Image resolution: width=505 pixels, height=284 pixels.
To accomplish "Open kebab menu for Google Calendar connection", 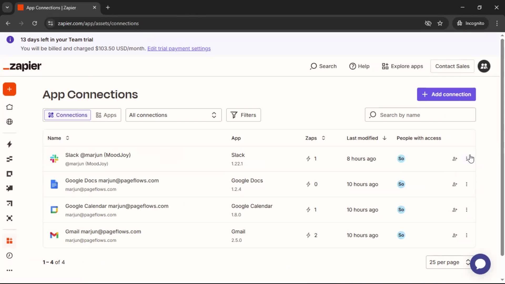I will pos(467,210).
